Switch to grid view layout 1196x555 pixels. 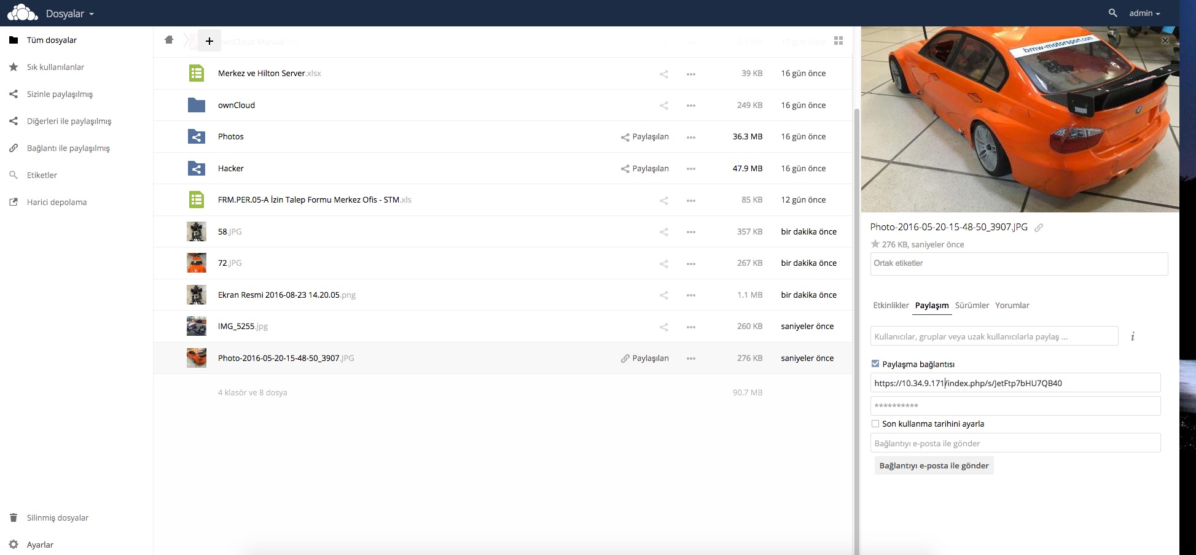click(838, 41)
